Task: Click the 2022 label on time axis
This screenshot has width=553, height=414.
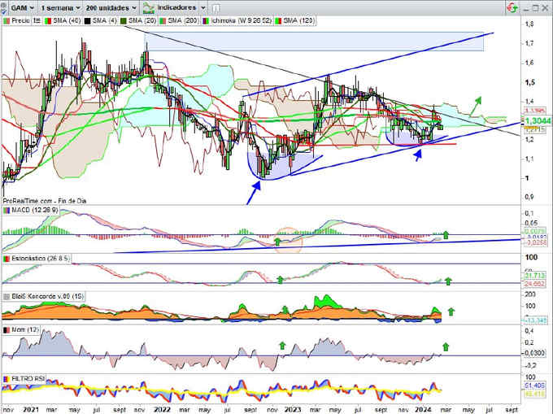Action: pos(162,410)
